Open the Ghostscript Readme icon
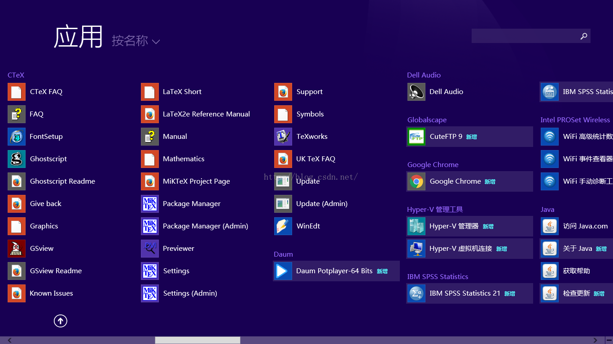The width and height of the screenshot is (613, 344). coord(17,181)
